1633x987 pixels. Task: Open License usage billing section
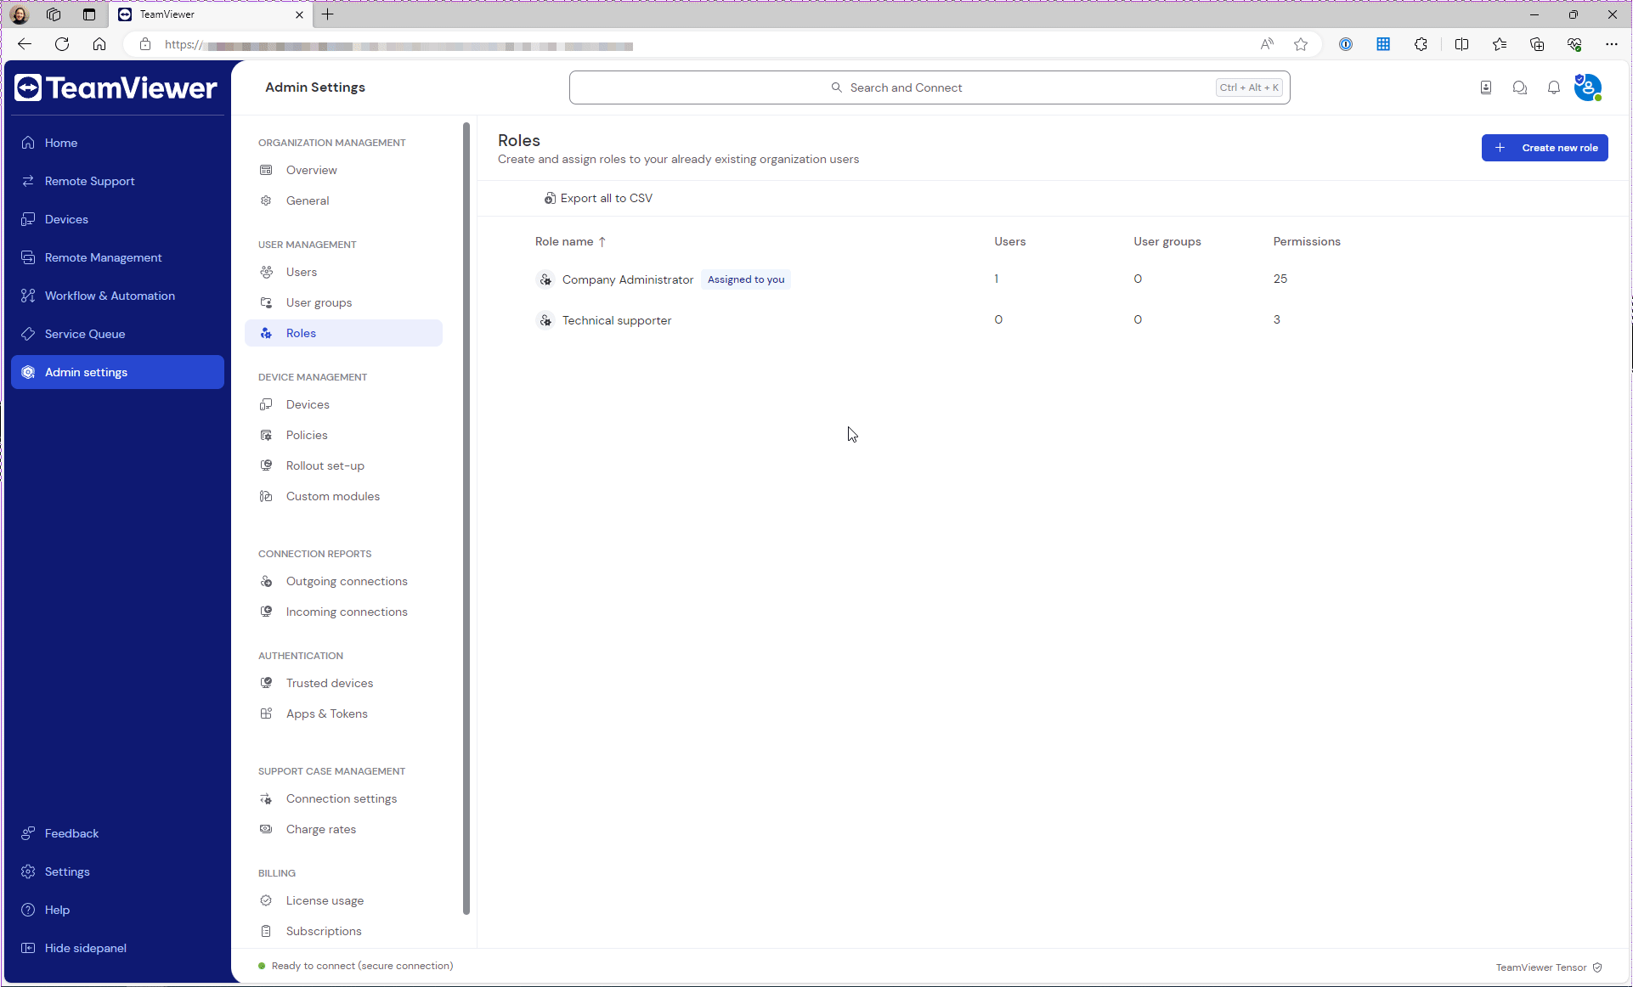(x=325, y=900)
